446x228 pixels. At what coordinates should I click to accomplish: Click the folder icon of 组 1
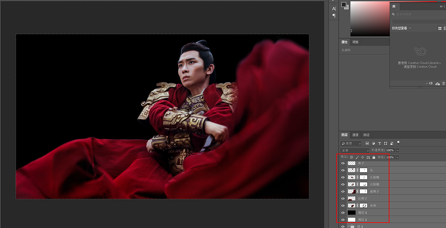pyautogui.click(x=353, y=226)
